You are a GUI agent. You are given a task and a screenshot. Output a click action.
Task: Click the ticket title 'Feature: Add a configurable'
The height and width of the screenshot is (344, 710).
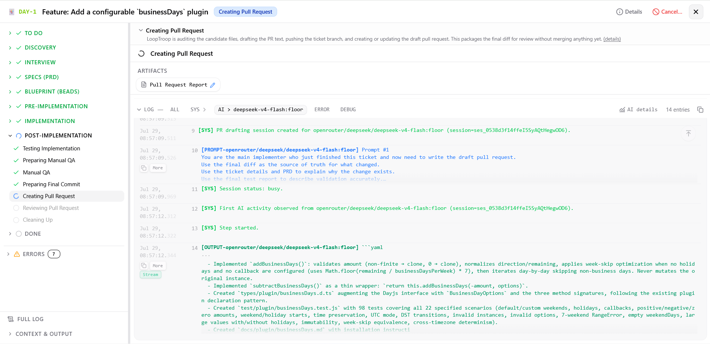click(x=125, y=12)
